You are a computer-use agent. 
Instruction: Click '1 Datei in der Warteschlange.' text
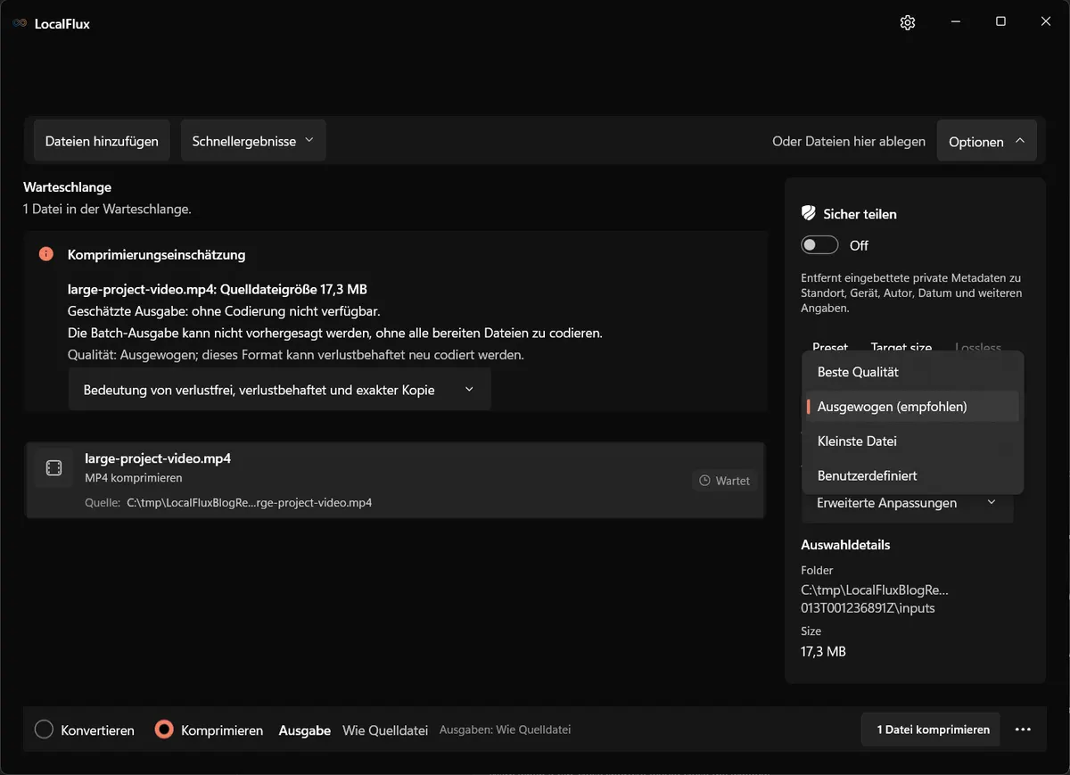pos(107,210)
